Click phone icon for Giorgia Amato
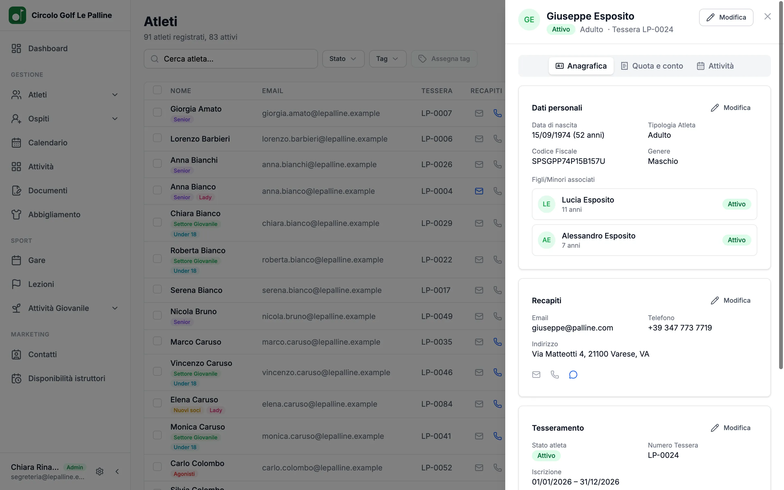The image size is (784, 490). point(497,113)
